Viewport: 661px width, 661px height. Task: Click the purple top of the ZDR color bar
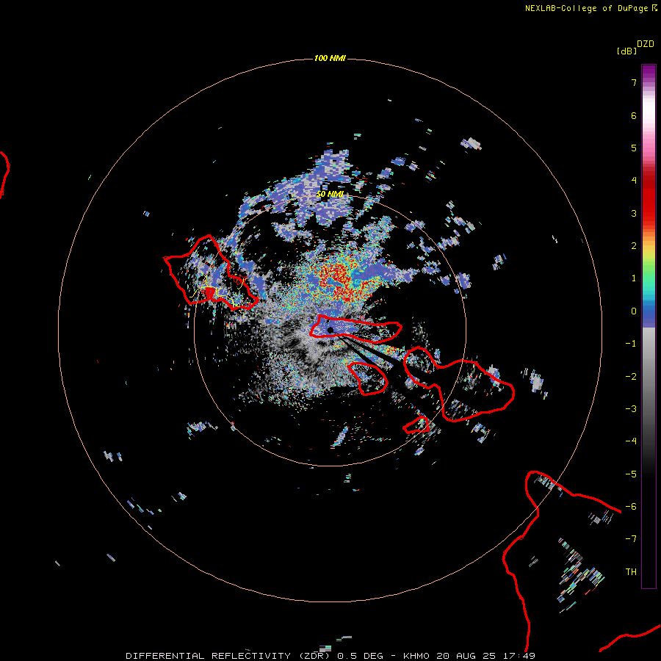click(649, 72)
